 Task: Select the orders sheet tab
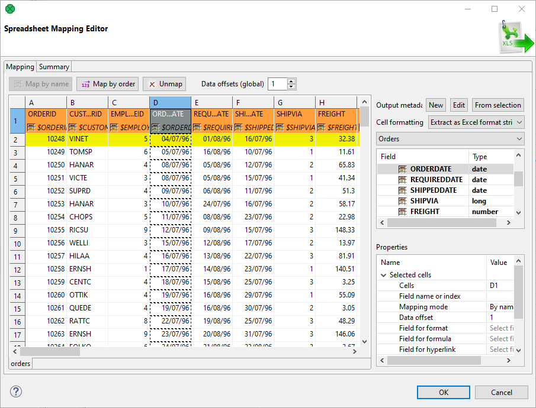[x=20, y=364]
